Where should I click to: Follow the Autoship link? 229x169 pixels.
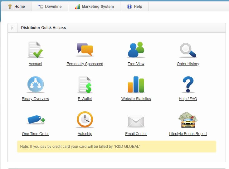click(x=85, y=133)
